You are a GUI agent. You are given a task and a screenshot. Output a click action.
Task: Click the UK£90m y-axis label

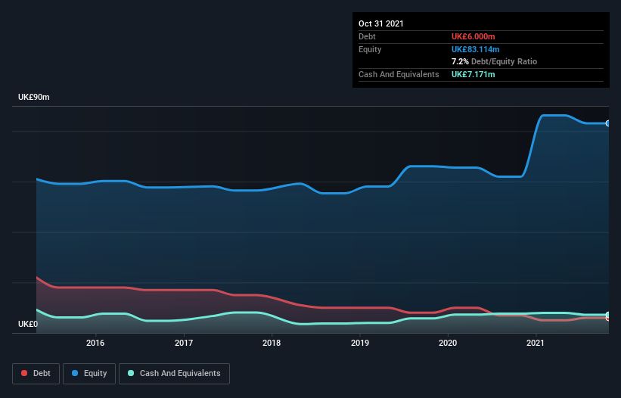tap(34, 97)
